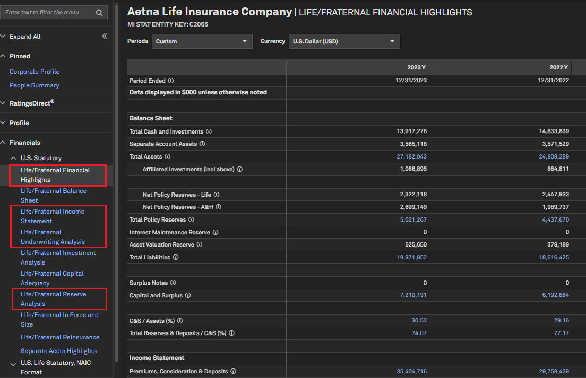The image size is (586, 378).
Task: Open the Periods Custom dropdown
Action: [x=202, y=41]
